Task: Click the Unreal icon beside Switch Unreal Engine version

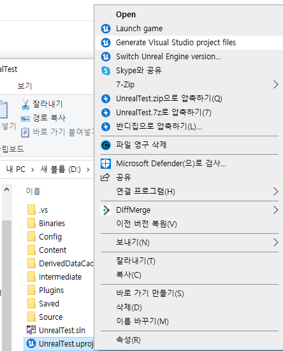Action: coord(106,57)
